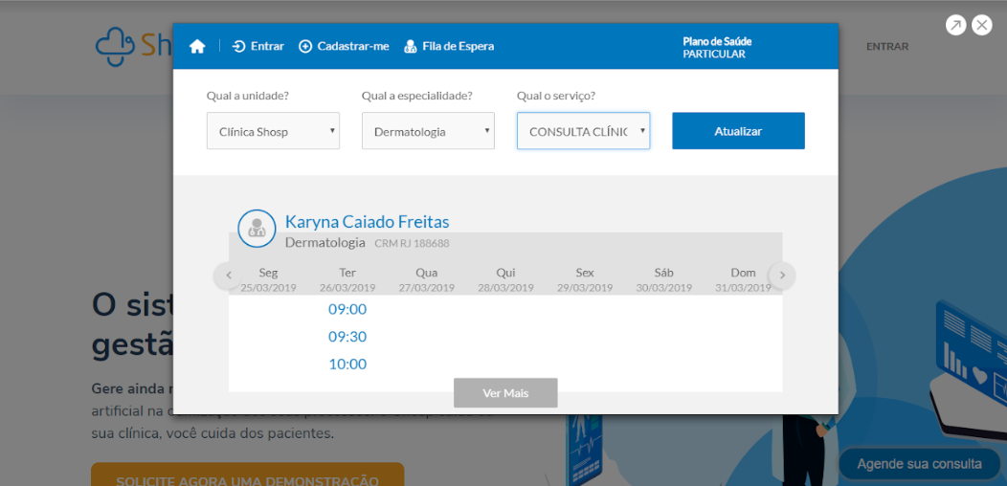Click the doctor avatar icon
The width and height of the screenshot is (1007, 486).
(x=257, y=228)
